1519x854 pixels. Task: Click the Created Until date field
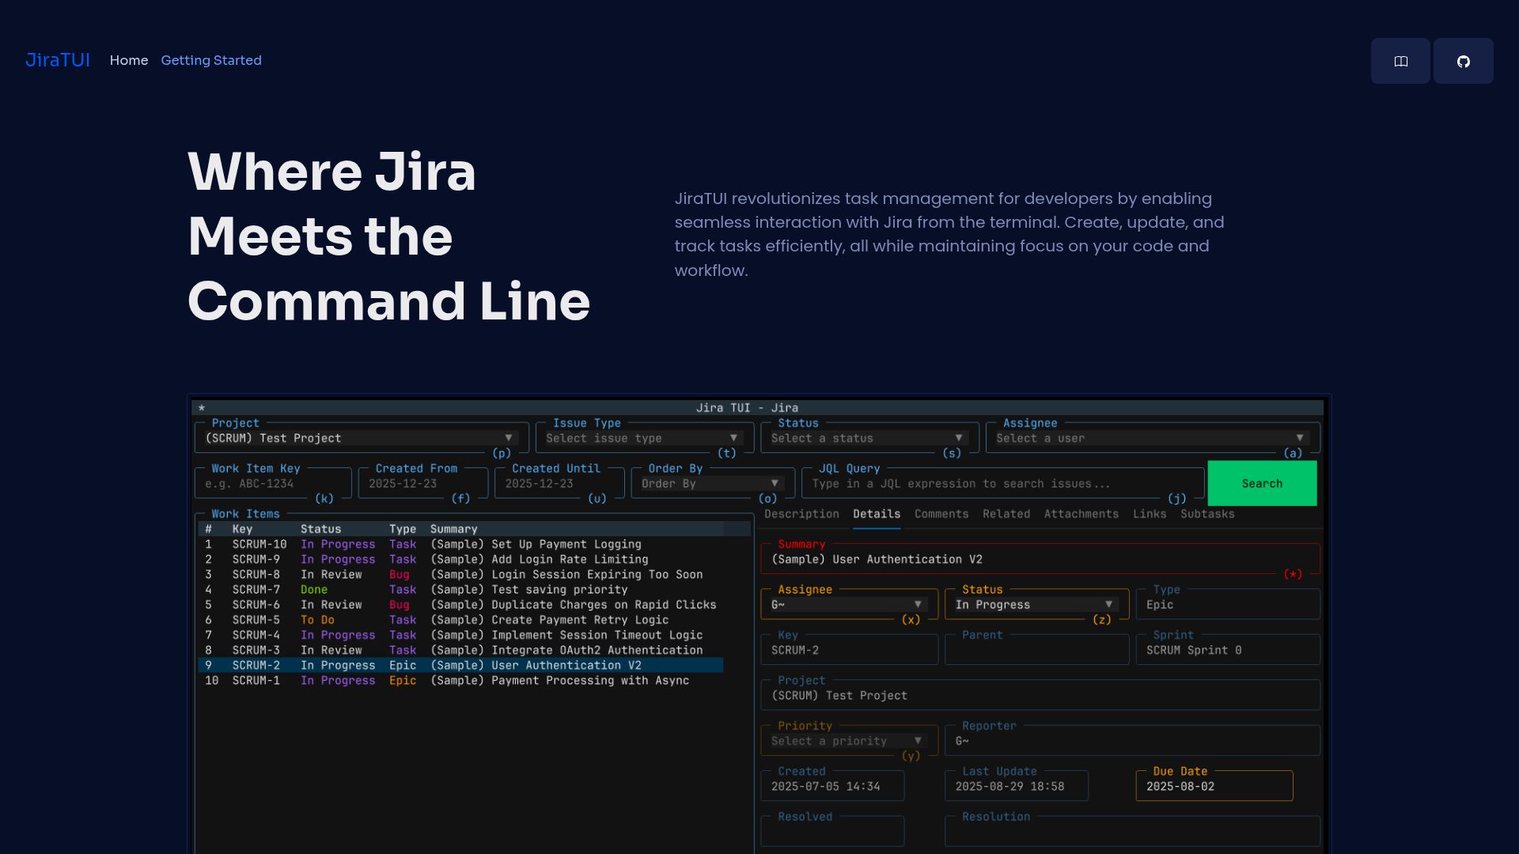coord(559,483)
